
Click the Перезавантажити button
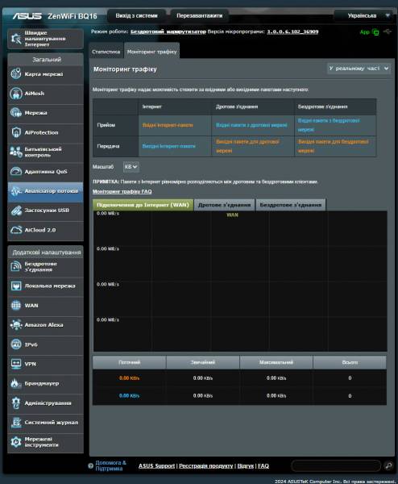click(200, 16)
